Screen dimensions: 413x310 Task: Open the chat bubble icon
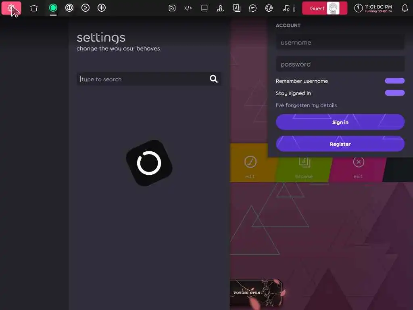[x=252, y=8]
